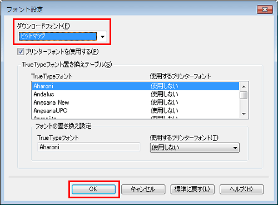Open the ダウンロードフォント dropdown arrow

(102, 36)
